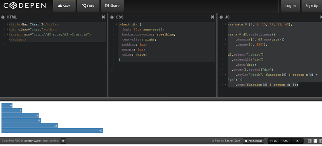Viewport: 322px width, 146px height.
Task: Toggle the CSS editor in footer
Action: (285, 141)
